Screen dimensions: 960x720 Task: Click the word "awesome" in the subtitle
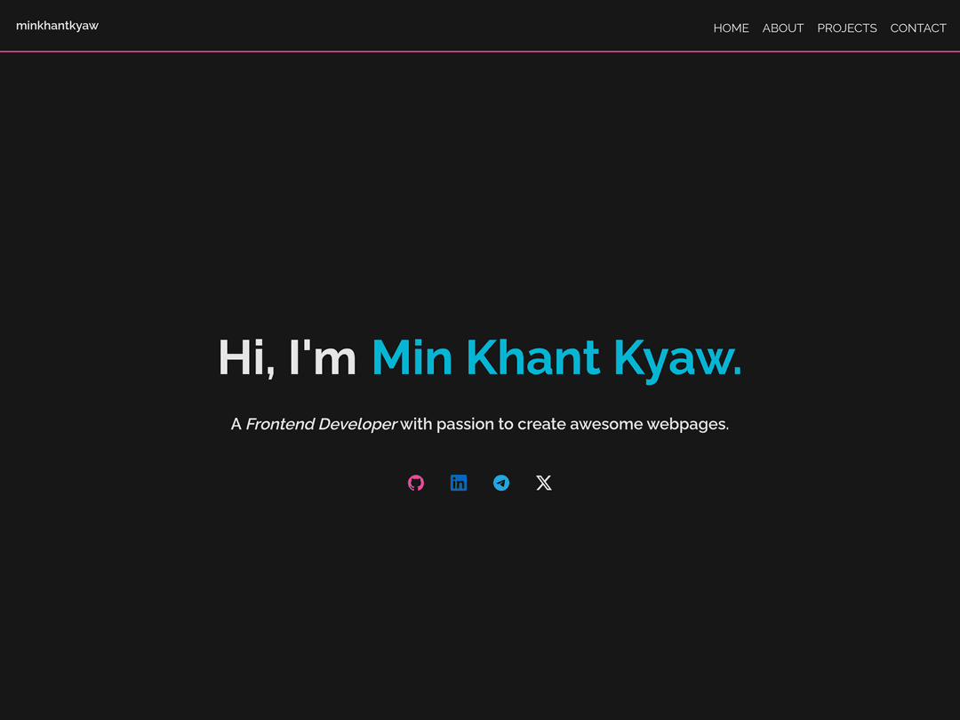pos(606,424)
